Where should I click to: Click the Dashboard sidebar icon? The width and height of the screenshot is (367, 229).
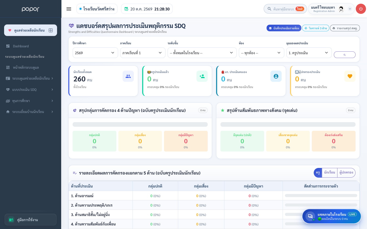click(8, 46)
